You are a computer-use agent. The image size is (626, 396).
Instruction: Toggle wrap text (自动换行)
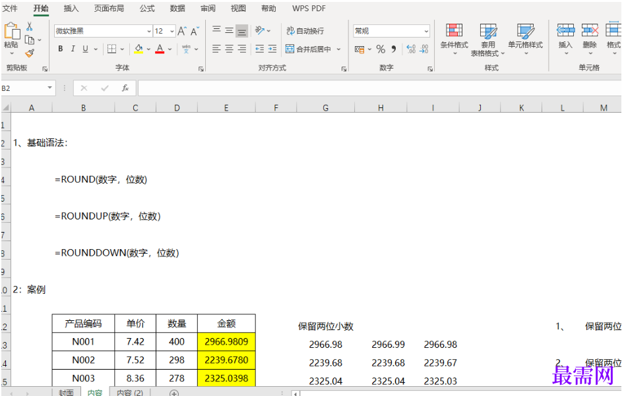(x=305, y=31)
